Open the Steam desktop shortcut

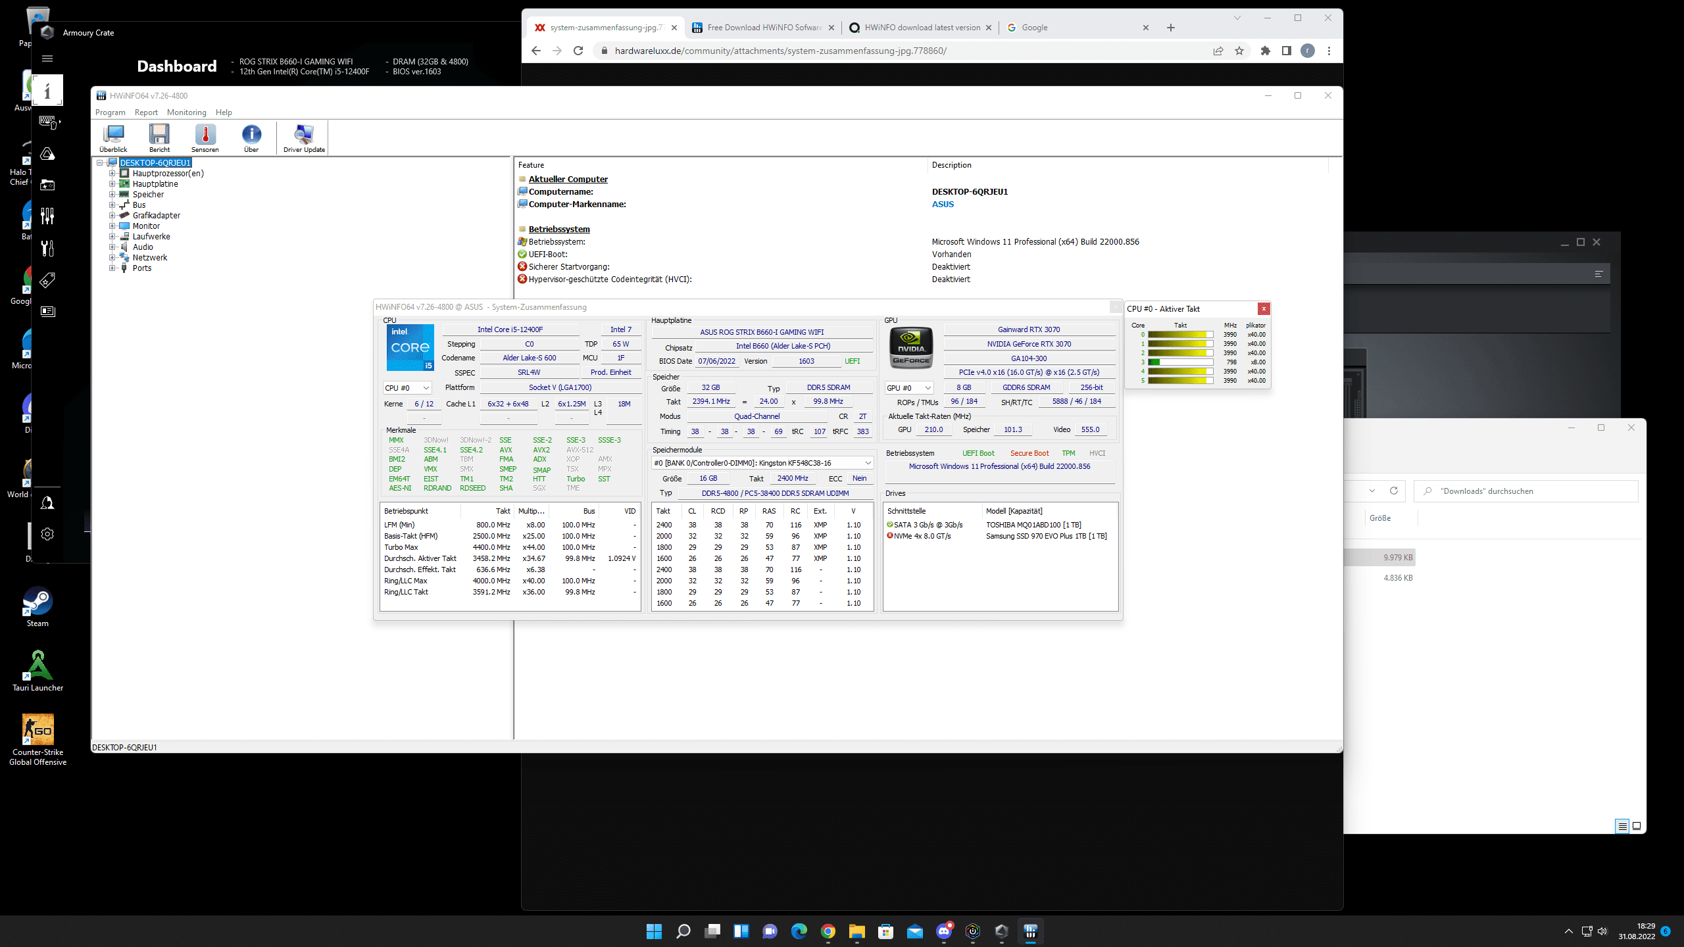pos(37,606)
